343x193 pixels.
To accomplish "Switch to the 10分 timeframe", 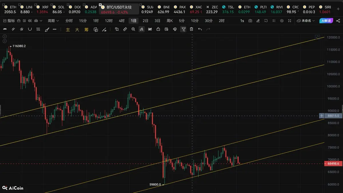I will coord(195,21).
